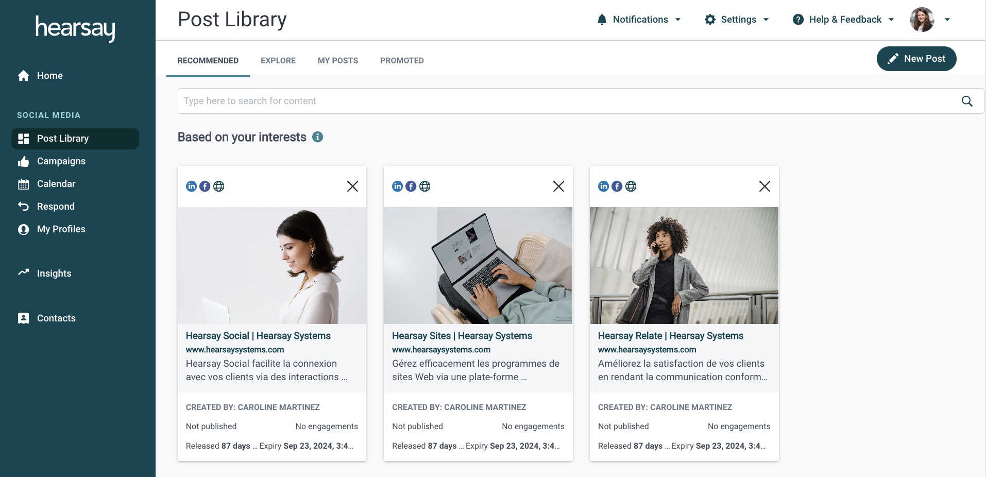Dismiss the Hearsay Social card
This screenshot has height=477, width=986.
352,186
